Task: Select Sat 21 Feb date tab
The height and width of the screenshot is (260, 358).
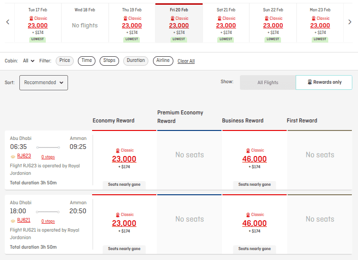Action: (226, 23)
